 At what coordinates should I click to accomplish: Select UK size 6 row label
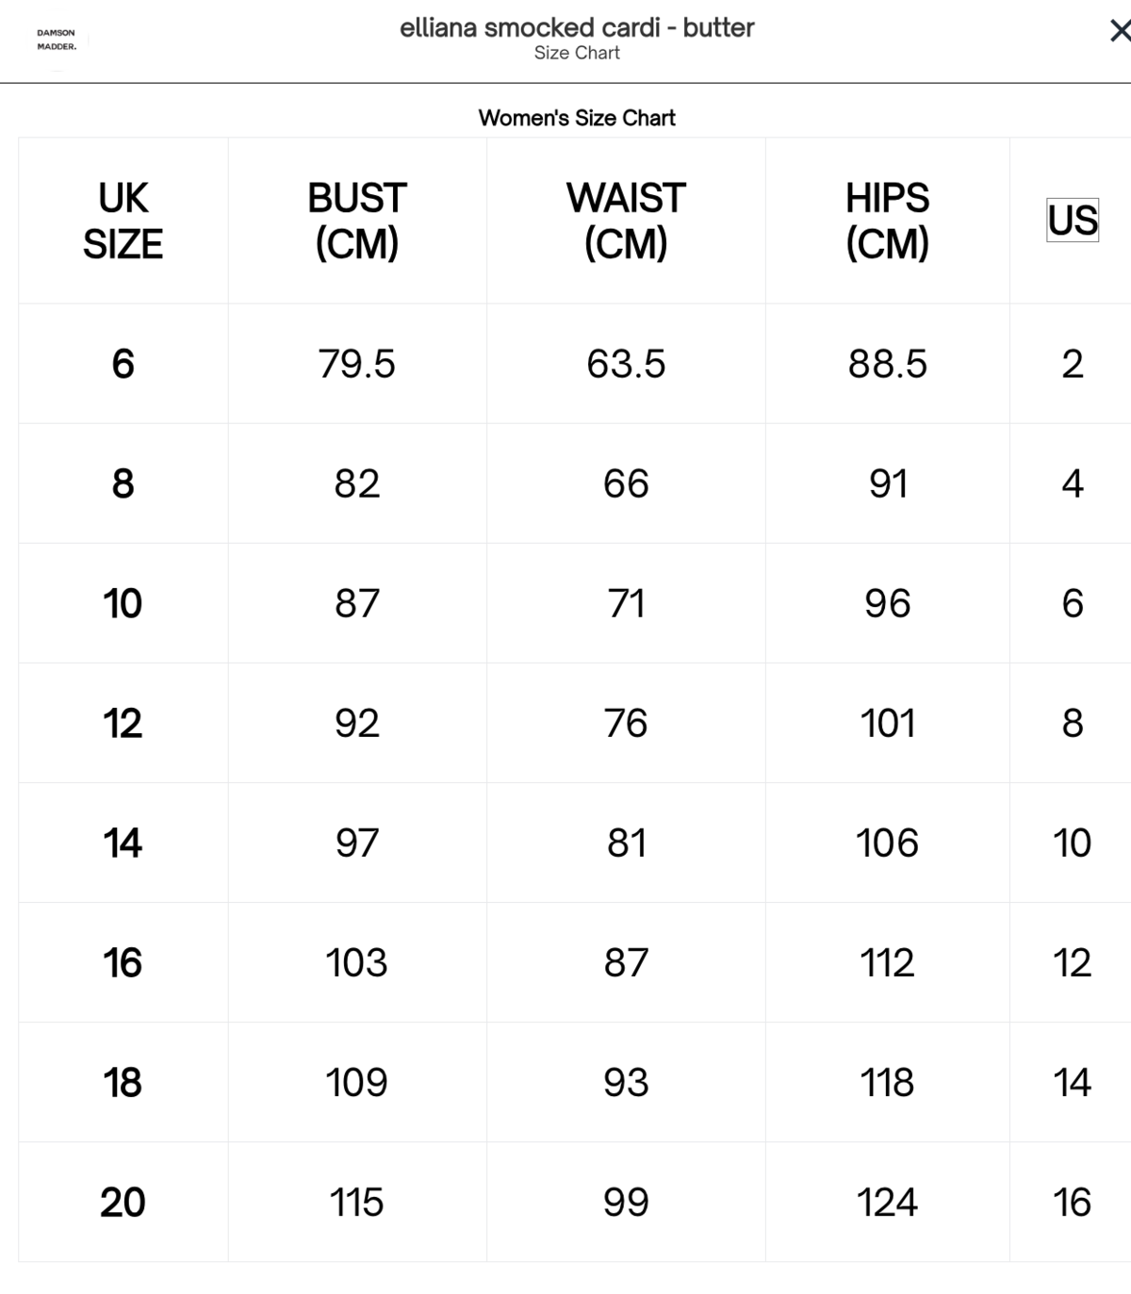123,364
